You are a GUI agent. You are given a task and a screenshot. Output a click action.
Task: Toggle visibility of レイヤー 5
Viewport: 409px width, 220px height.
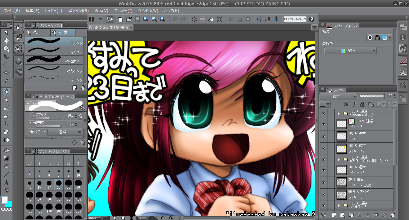pyautogui.click(x=323, y=124)
